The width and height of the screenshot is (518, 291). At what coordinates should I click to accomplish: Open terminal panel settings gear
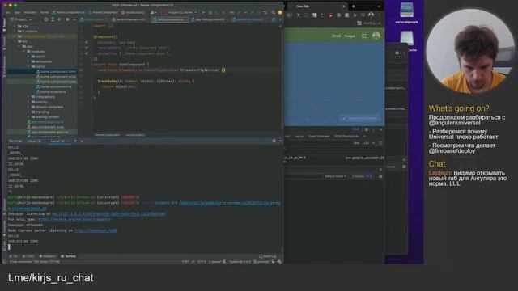tap(274, 141)
